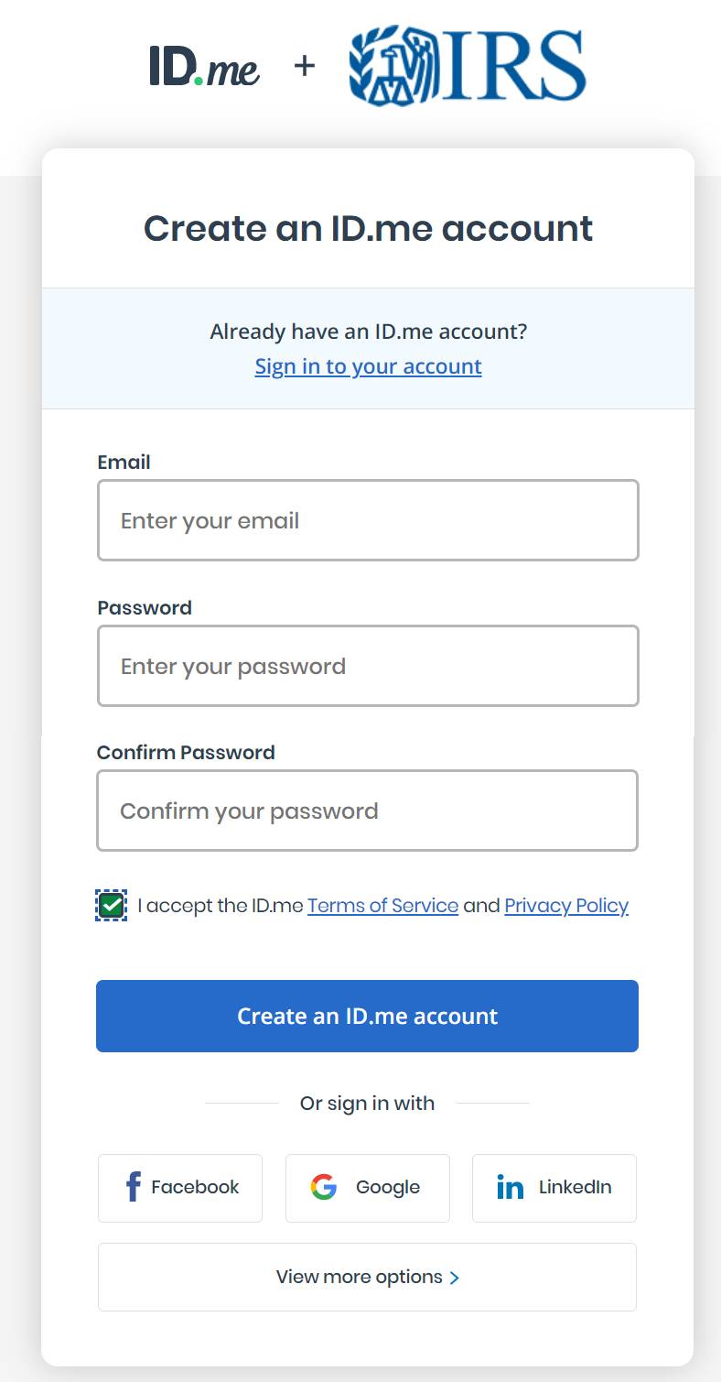Click the Password field label
721x1382 pixels.
pyautogui.click(x=145, y=608)
